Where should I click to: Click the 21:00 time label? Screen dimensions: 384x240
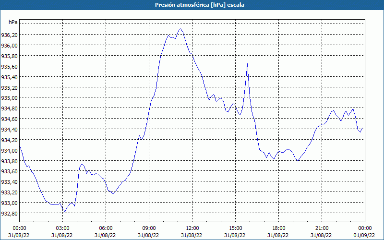(322, 228)
